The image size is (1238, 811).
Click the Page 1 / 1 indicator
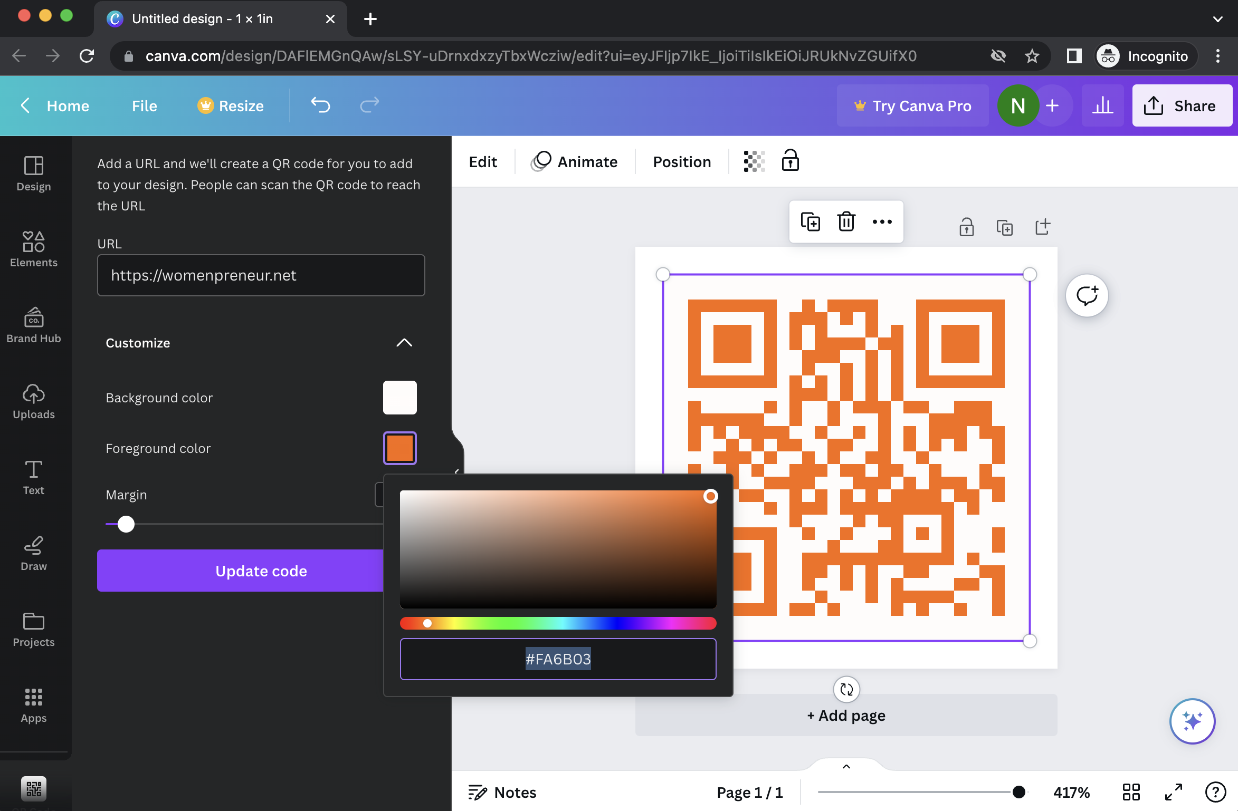(749, 792)
